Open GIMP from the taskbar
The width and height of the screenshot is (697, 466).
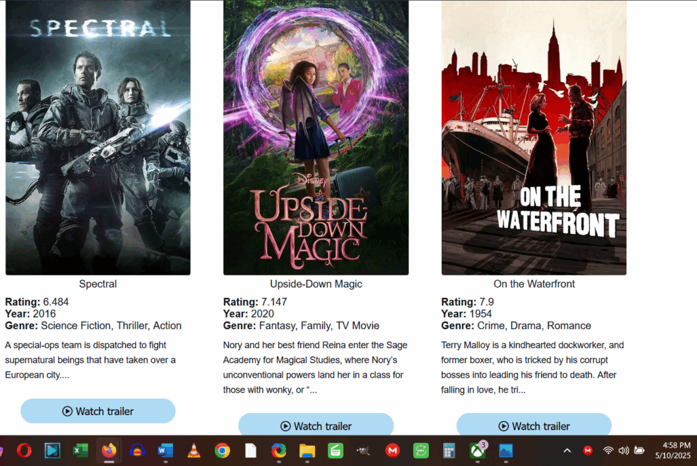click(x=363, y=450)
